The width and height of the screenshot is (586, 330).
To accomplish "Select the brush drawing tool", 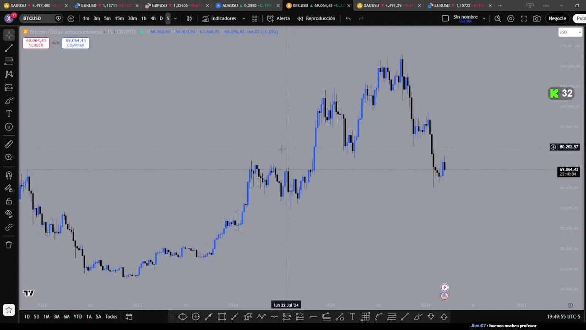I will [9, 100].
